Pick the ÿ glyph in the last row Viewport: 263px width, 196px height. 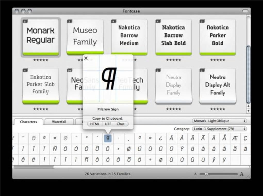tap(224, 160)
